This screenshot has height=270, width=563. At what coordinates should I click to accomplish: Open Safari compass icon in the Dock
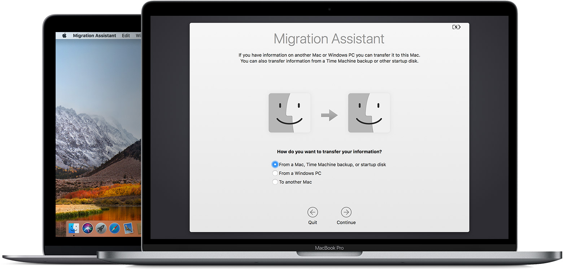114,228
